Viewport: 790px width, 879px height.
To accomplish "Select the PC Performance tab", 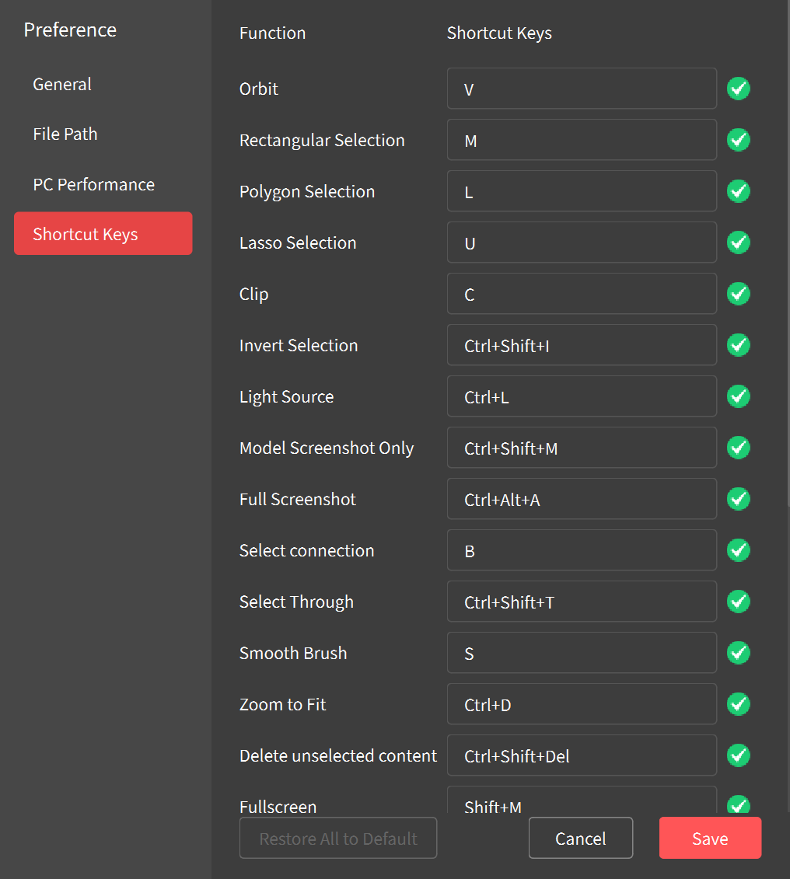I will click(93, 184).
